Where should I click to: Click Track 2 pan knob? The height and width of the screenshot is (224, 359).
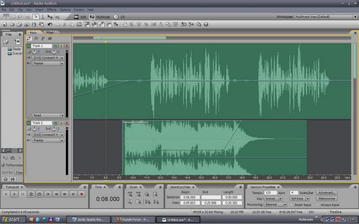(54, 128)
